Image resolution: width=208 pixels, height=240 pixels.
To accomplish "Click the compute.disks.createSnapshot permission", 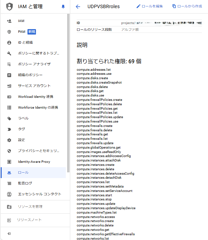I will (99, 83).
